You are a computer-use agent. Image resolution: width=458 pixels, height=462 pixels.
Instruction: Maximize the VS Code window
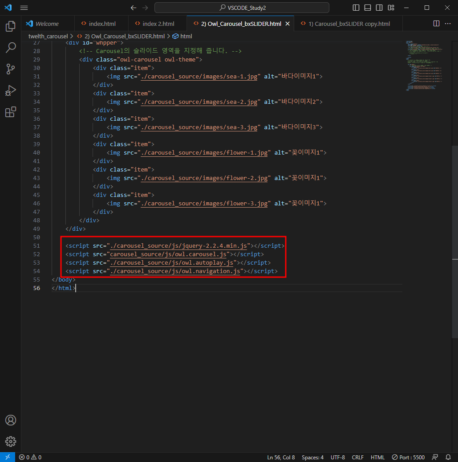(427, 8)
